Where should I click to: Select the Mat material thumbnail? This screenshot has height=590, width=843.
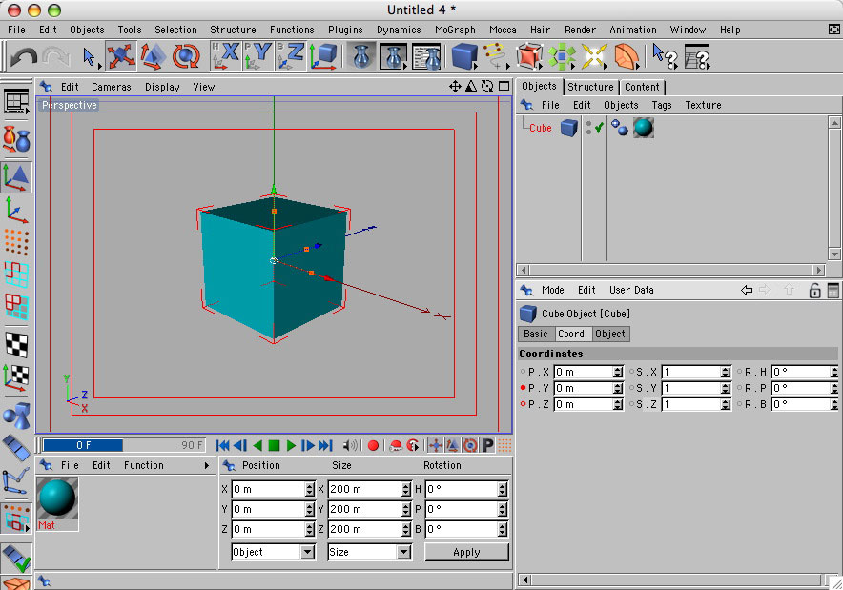click(57, 498)
